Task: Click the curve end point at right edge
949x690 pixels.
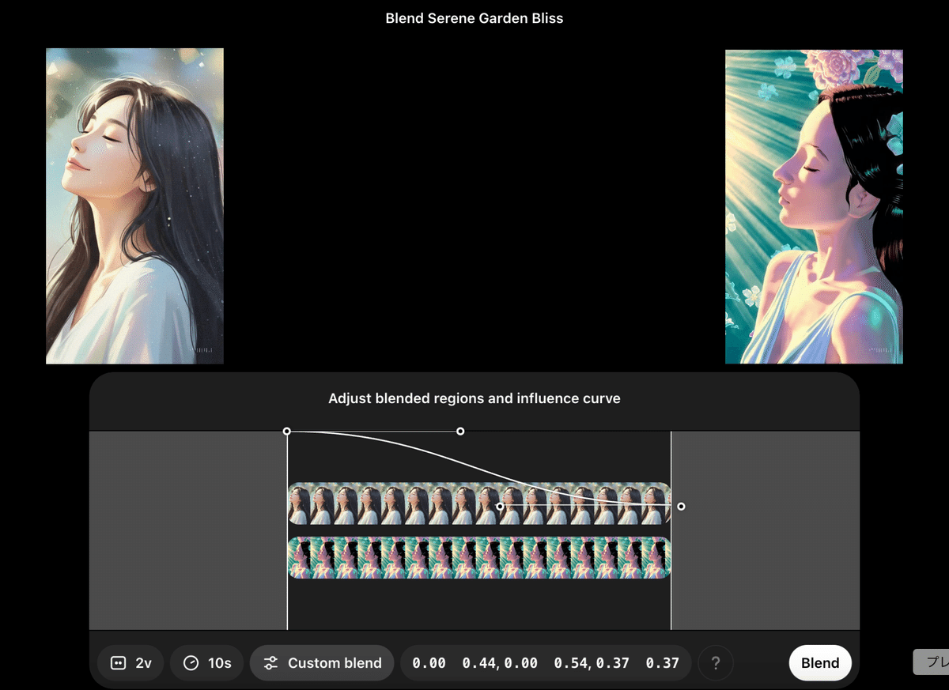Action: point(681,506)
